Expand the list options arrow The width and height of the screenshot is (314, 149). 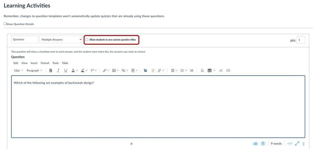(x=186, y=71)
